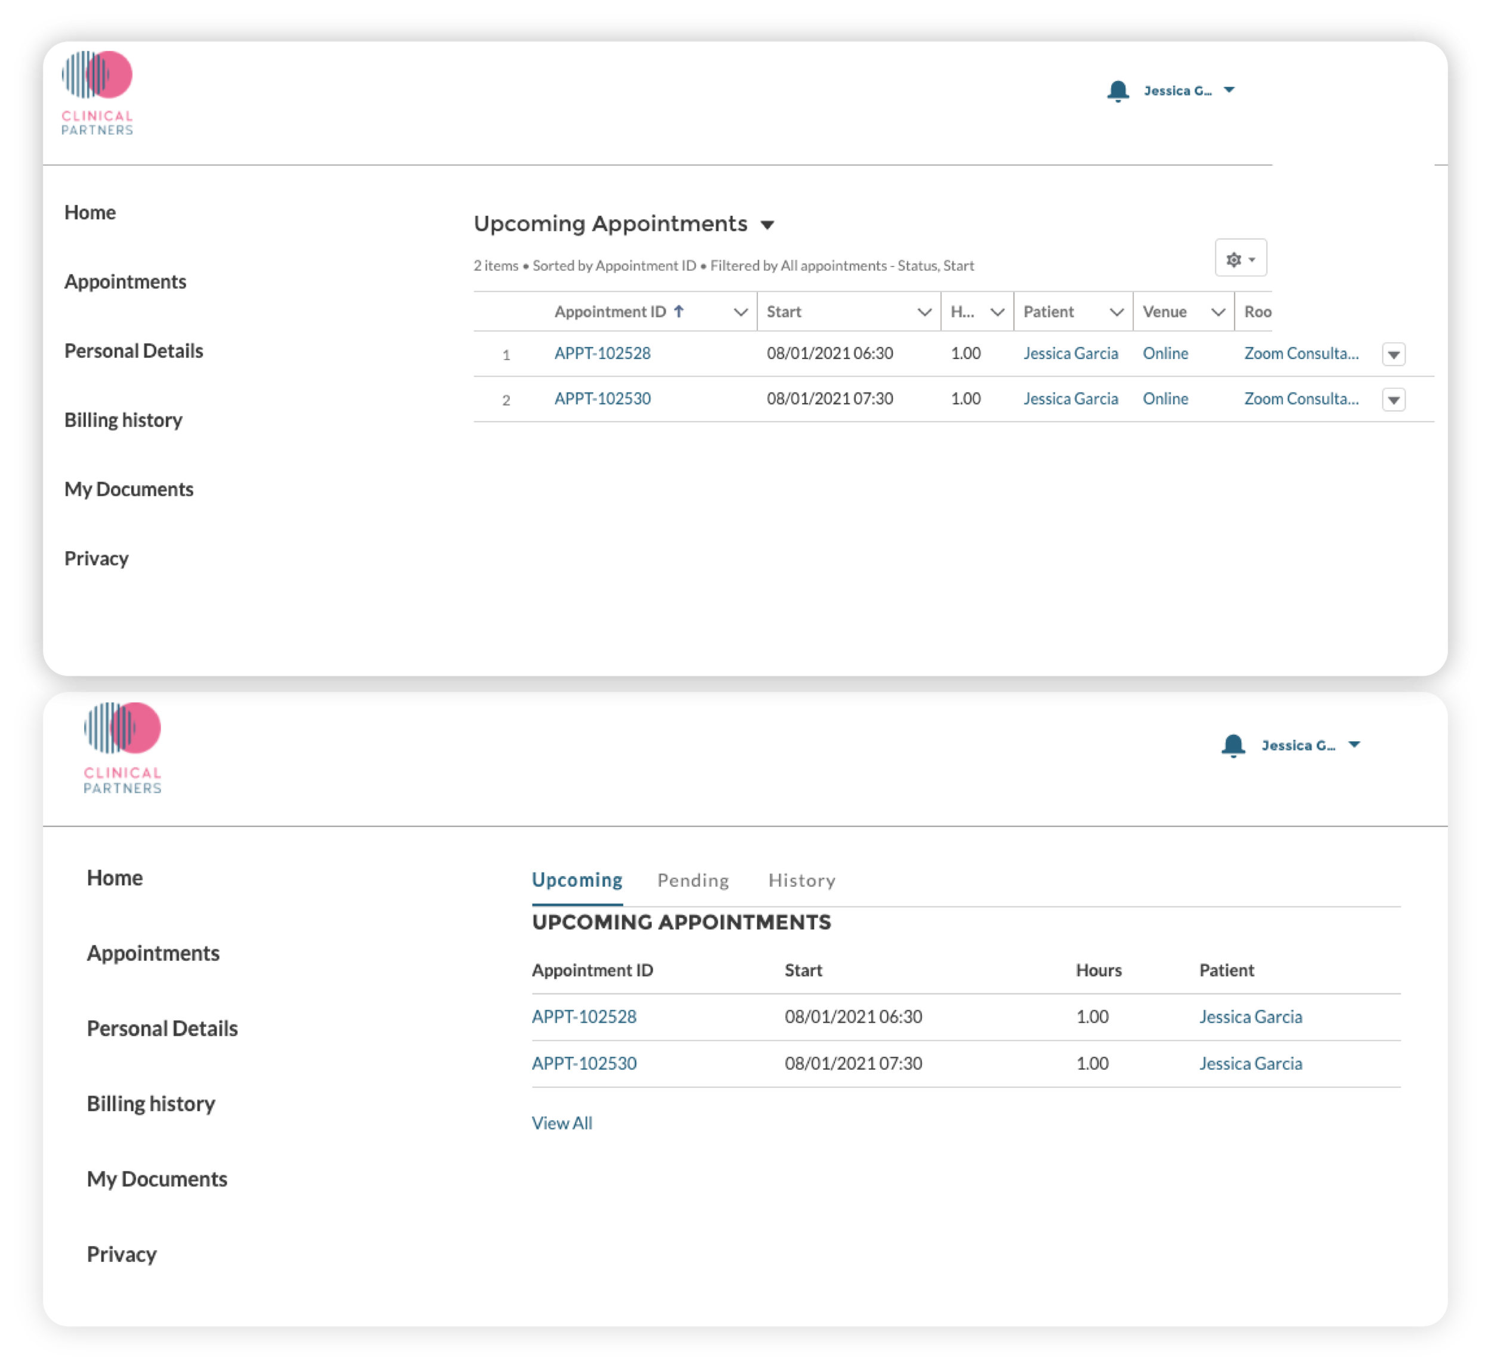Open Personal Details in bottom panel sidebar
Viewport: 1491px width, 1371px height.
[162, 1028]
